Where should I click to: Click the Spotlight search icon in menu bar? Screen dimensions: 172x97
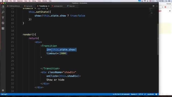(166, 1)
